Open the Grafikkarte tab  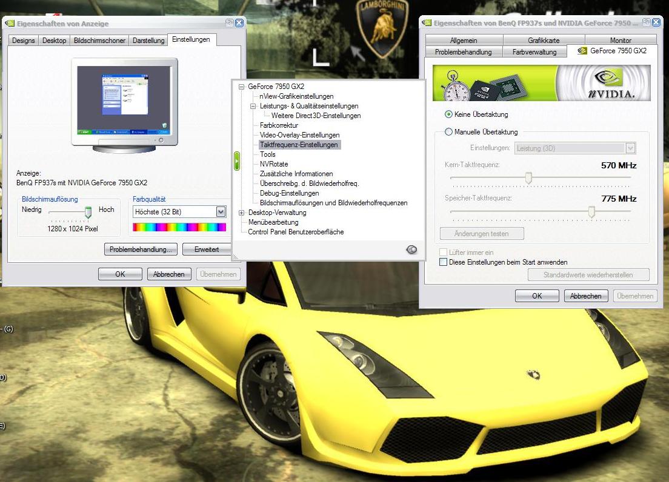click(x=544, y=41)
